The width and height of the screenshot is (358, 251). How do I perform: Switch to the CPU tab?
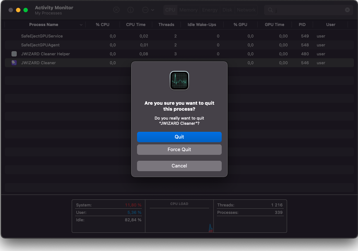(x=170, y=10)
